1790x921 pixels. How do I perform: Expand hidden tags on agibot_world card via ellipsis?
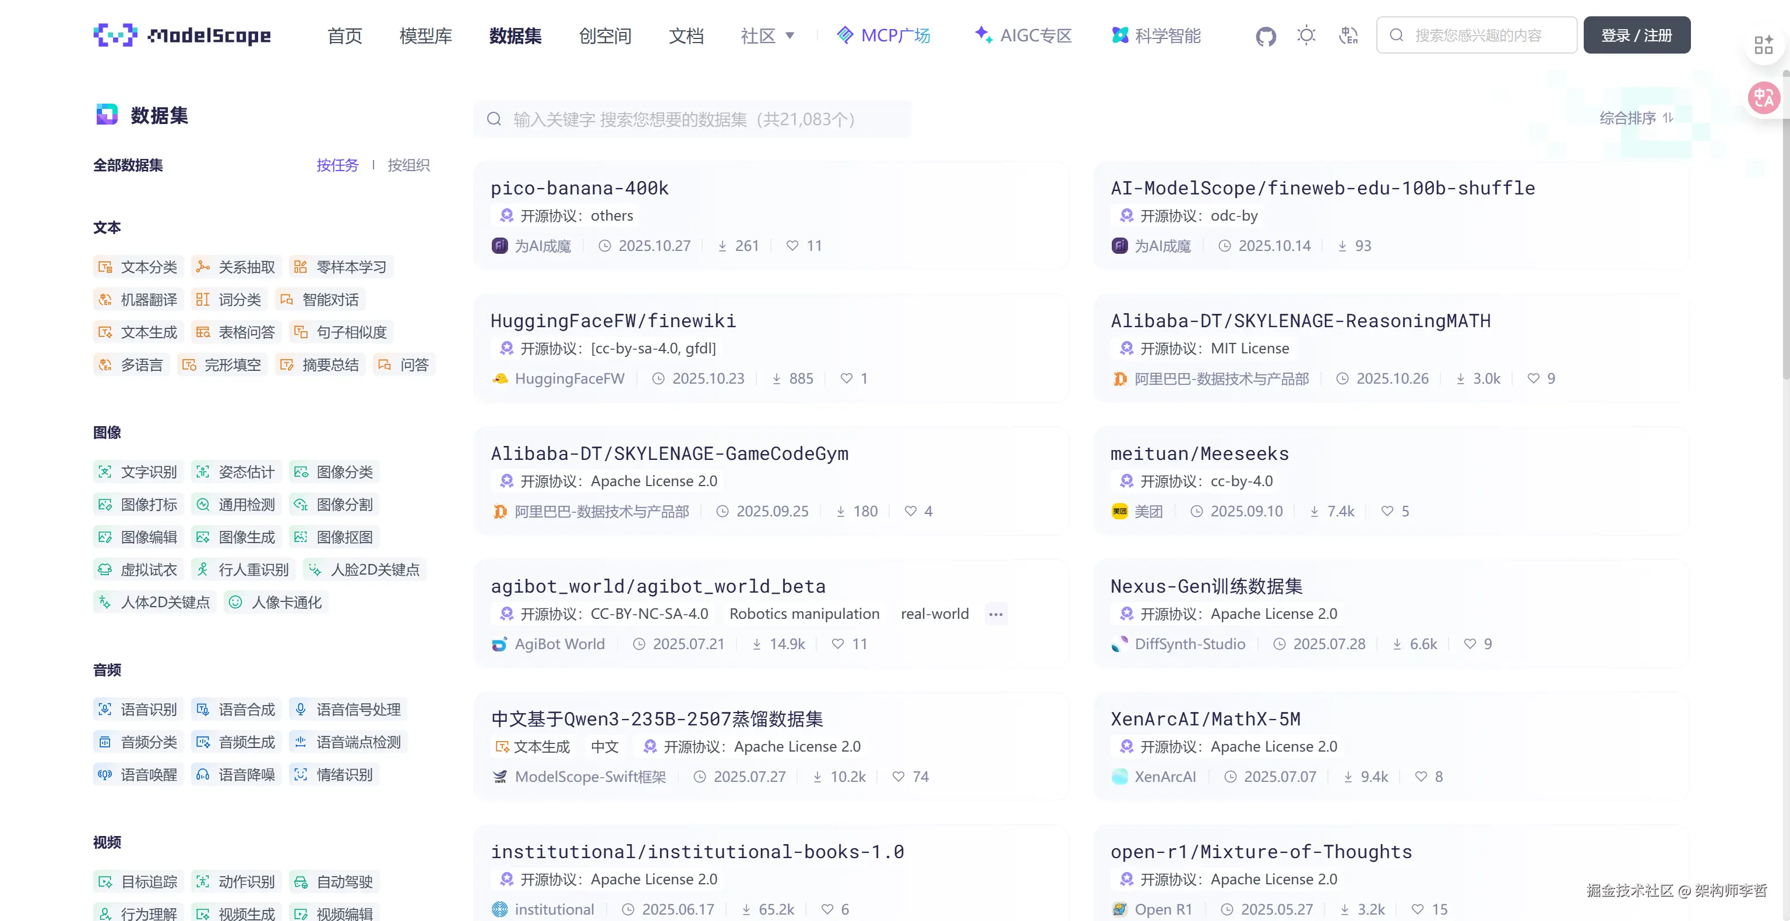(996, 614)
